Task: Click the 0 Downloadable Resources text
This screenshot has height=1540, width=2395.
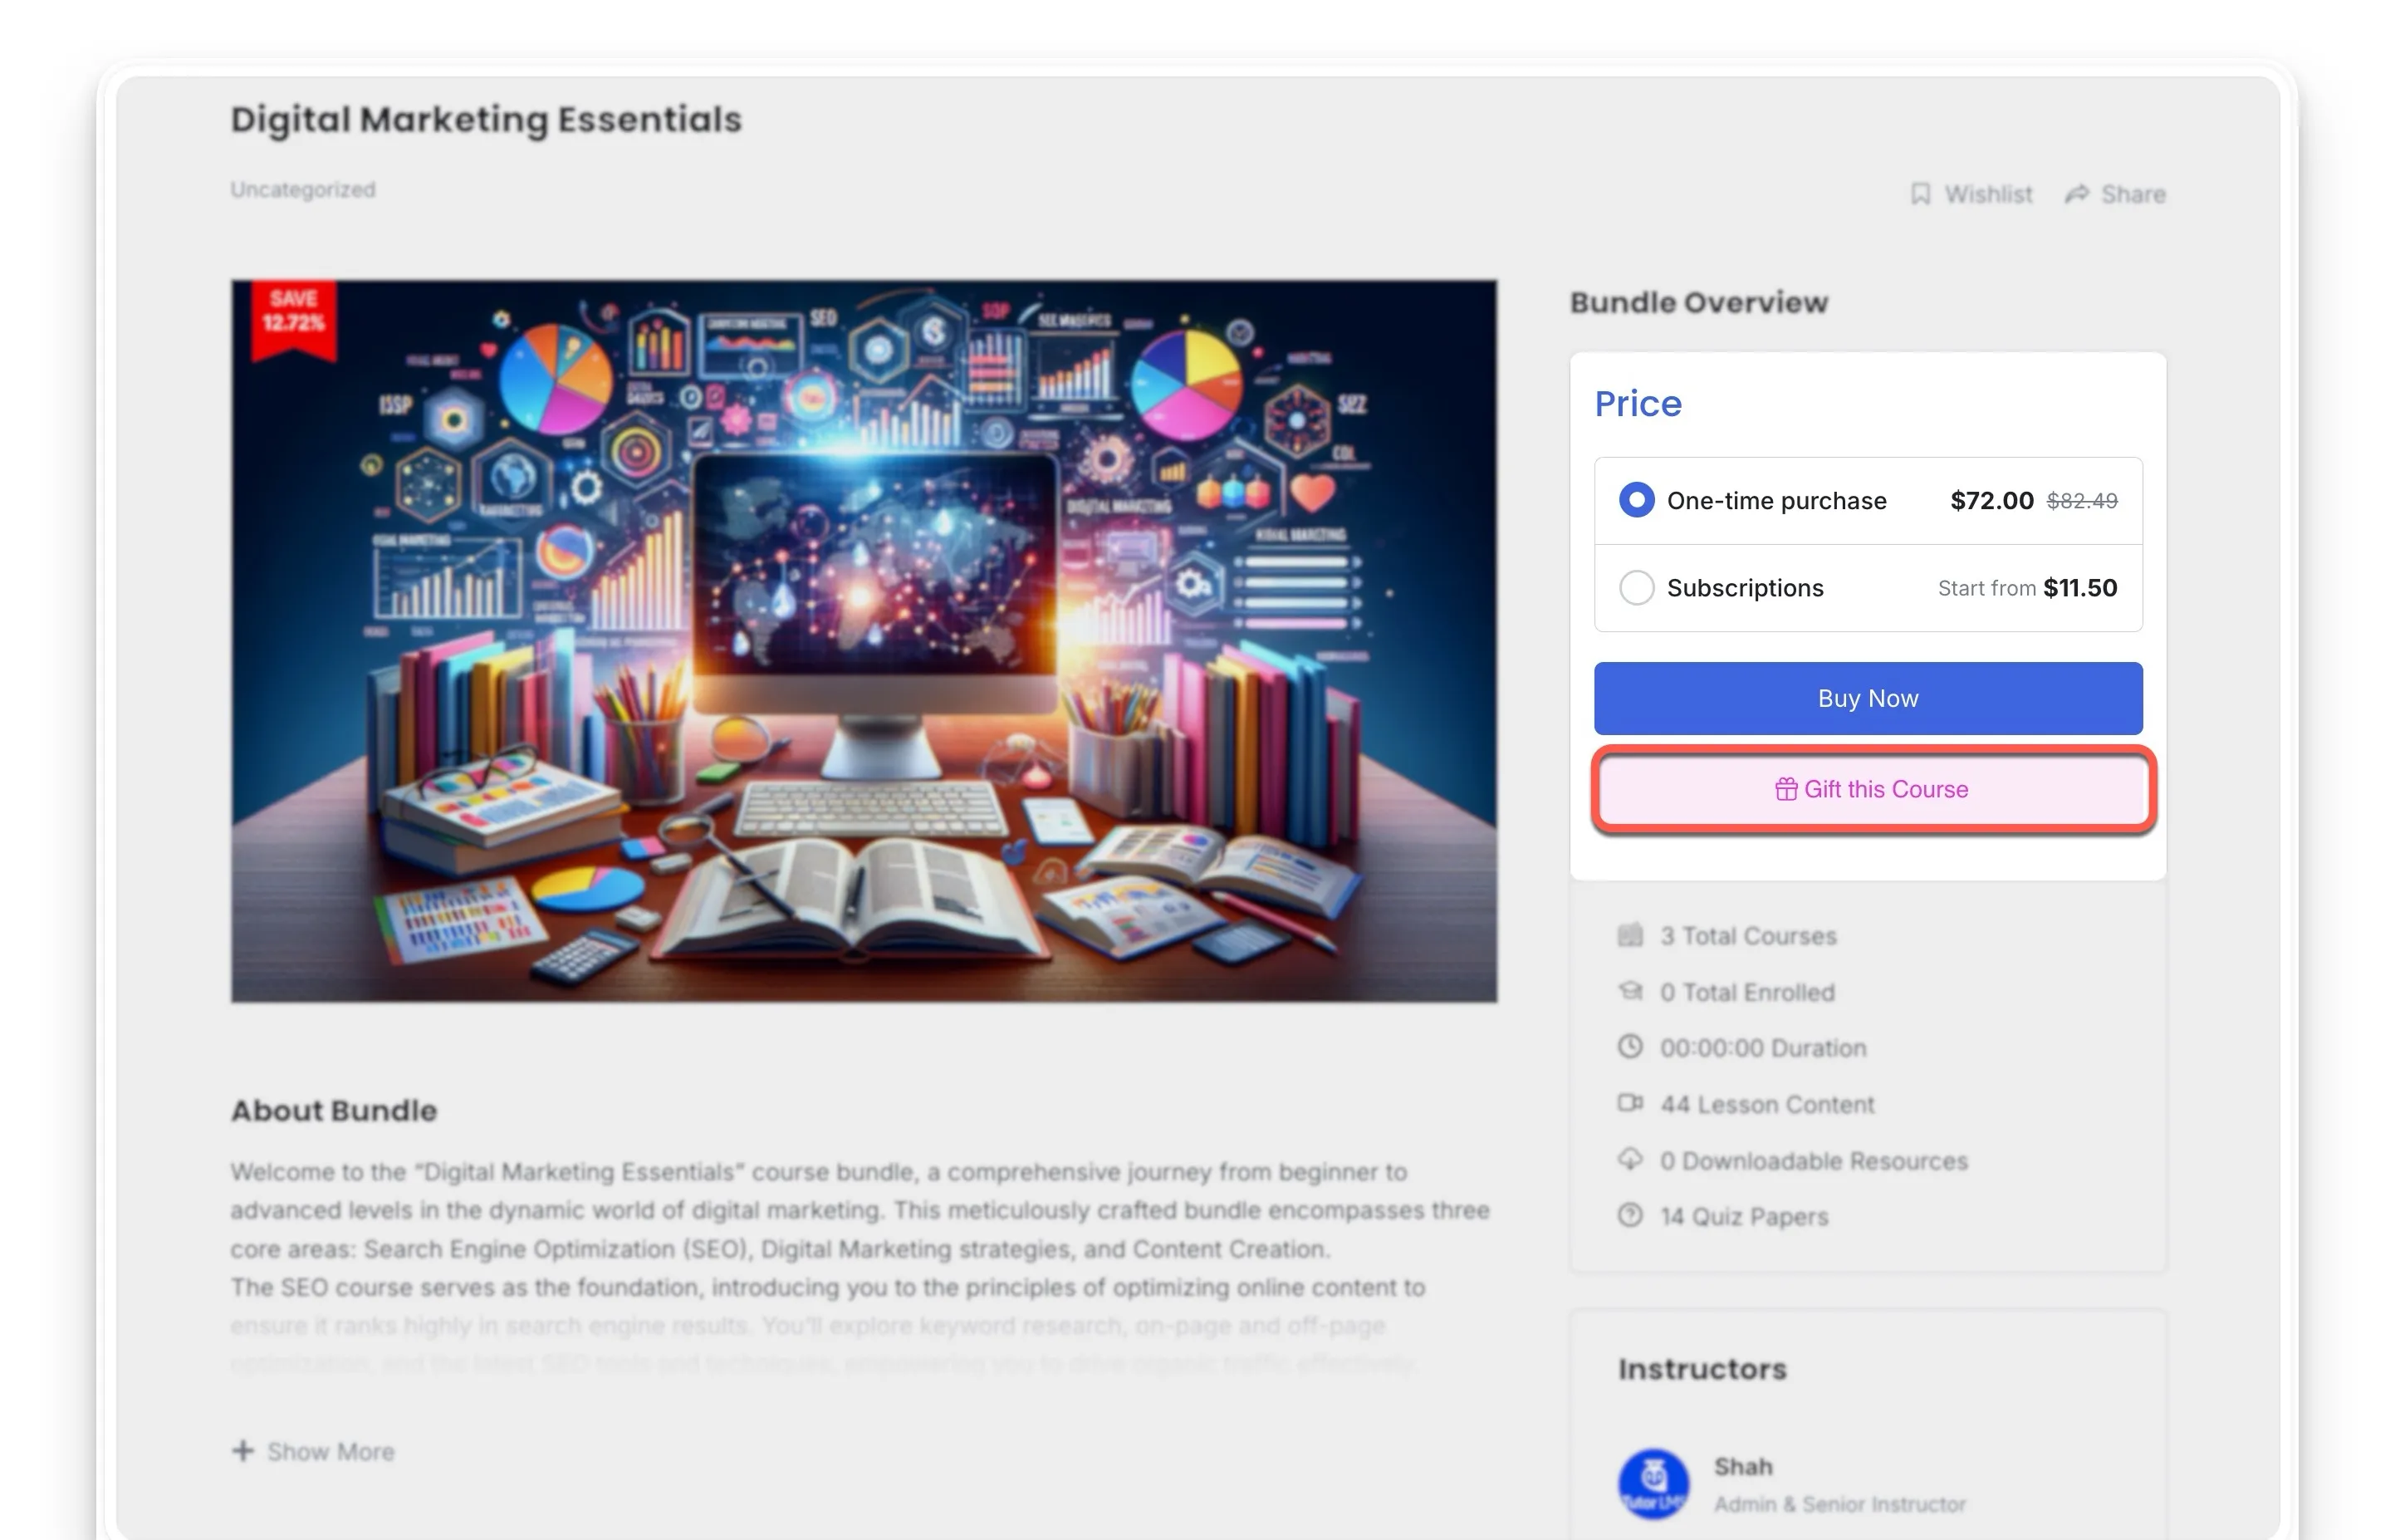Action: click(1813, 1161)
